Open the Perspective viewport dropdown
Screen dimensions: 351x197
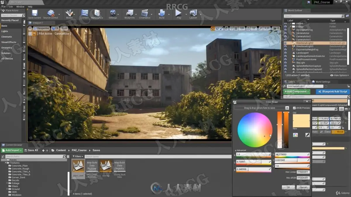point(41,28)
